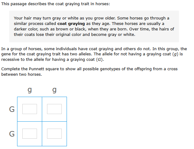Screen dimensions: 194x149
Task: Select the bottom-right Punnett square answer box
Action: coord(54,133)
